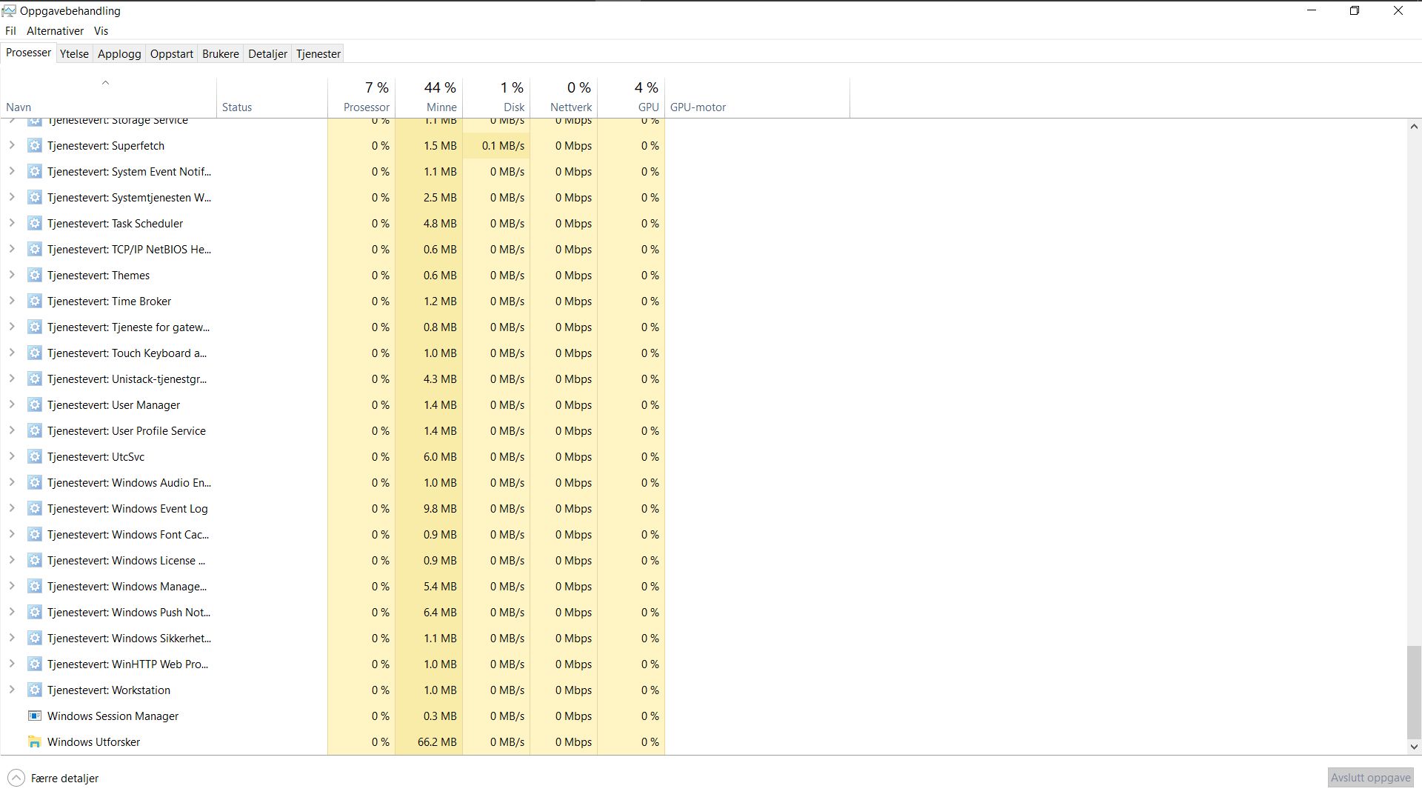Image resolution: width=1422 pixels, height=800 pixels.
Task: Sort by GPU-motor column header
Action: pyautogui.click(x=757, y=98)
